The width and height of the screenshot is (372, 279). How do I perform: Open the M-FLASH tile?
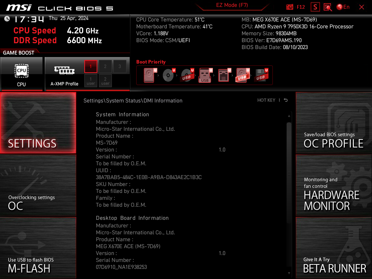38,248
